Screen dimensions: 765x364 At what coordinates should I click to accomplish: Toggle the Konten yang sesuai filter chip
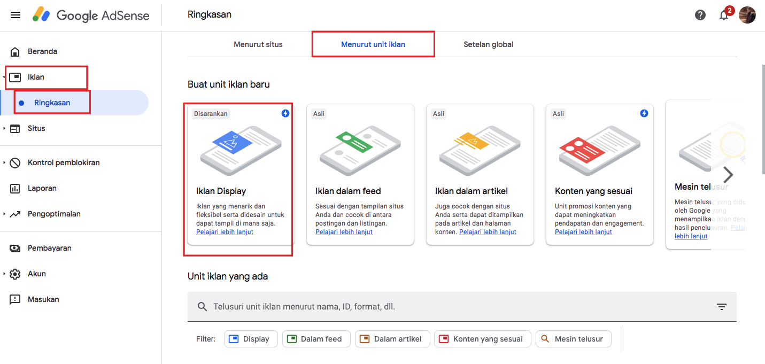click(482, 339)
